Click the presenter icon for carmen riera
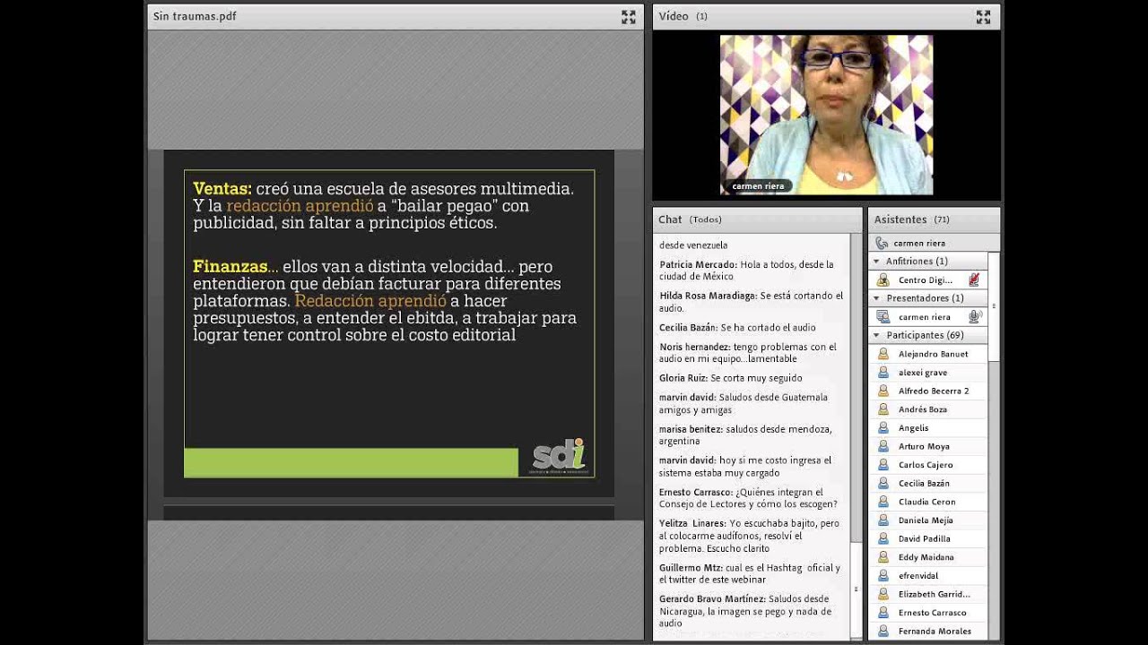This screenshot has width=1148, height=645. [883, 316]
